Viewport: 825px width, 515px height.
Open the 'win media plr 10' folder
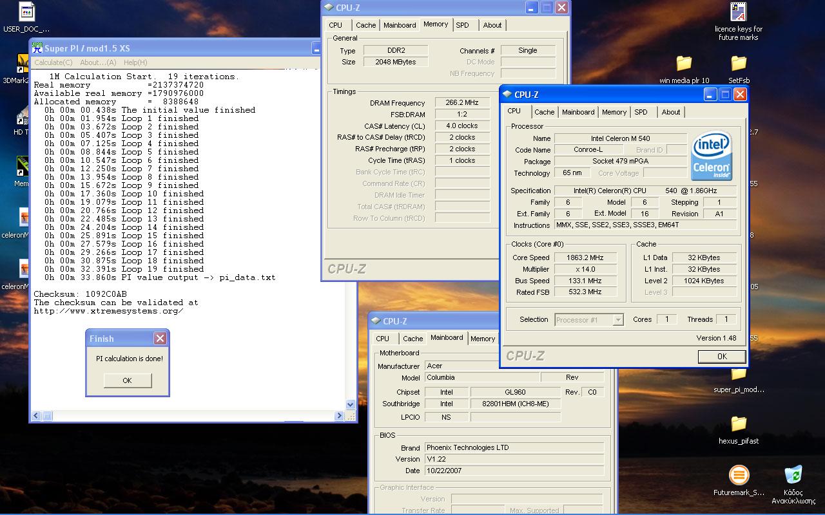point(684,63)
